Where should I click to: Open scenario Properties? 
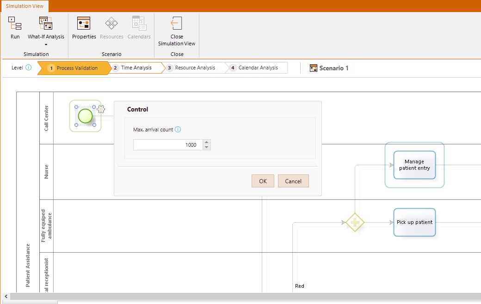click(x=84, y=28)
